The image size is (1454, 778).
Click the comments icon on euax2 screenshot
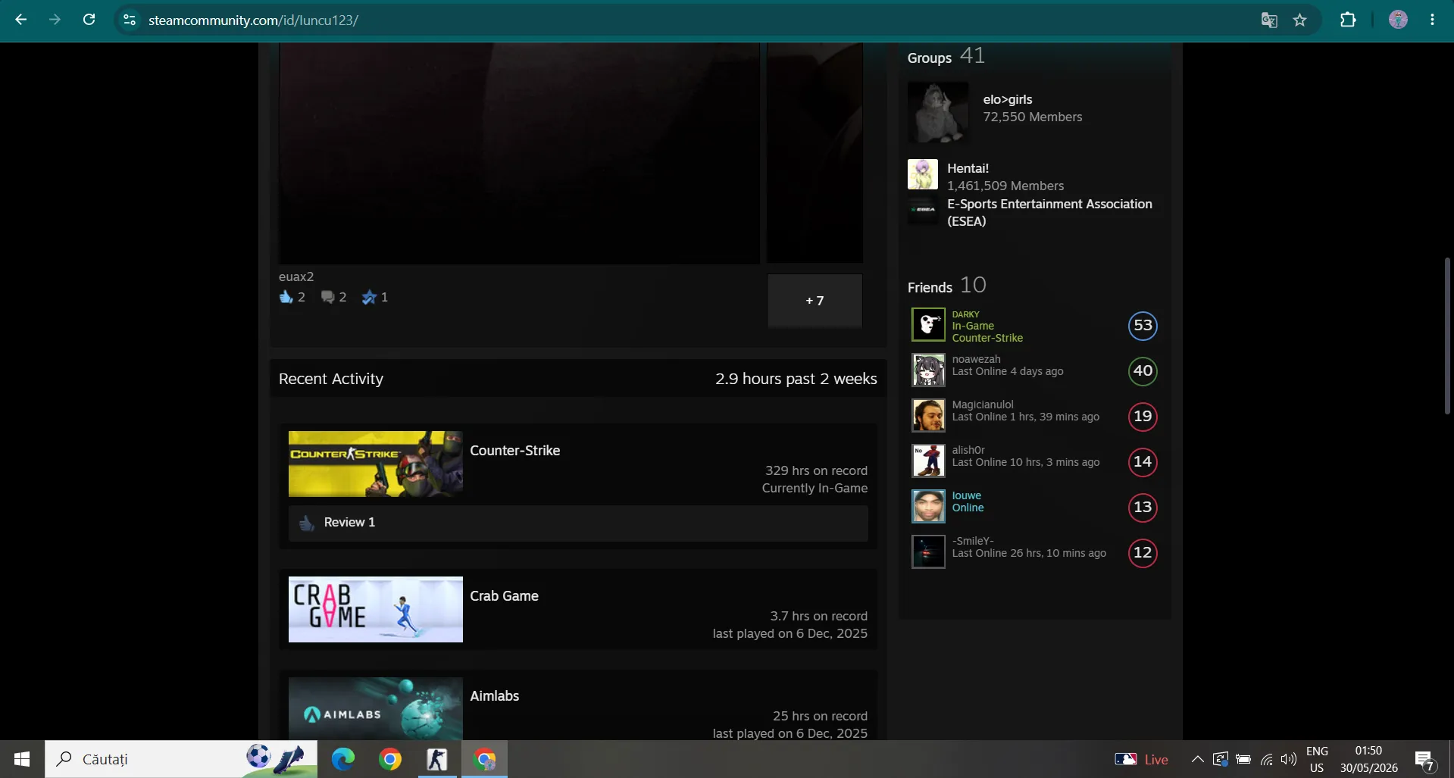point(327,297)
